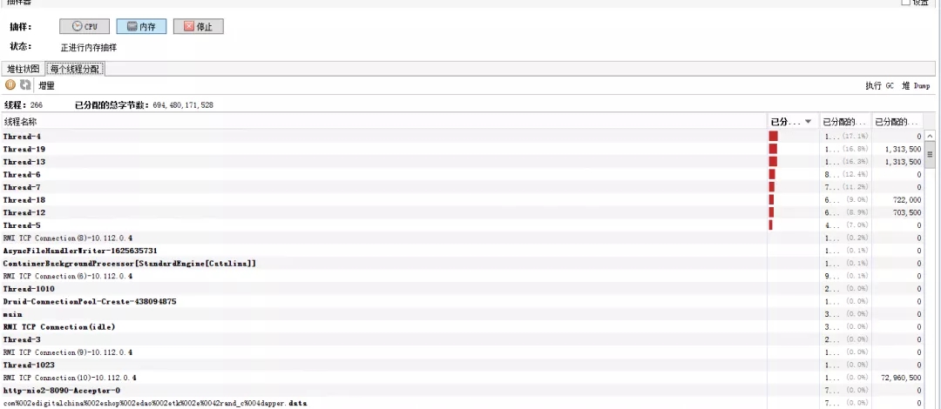Start CPU sampling with the CPU button
The height and width of the screenshot is (409, 941).
coord(85,27)
